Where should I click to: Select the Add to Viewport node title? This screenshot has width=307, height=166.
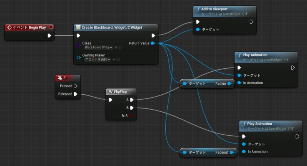tap(215, 9)
